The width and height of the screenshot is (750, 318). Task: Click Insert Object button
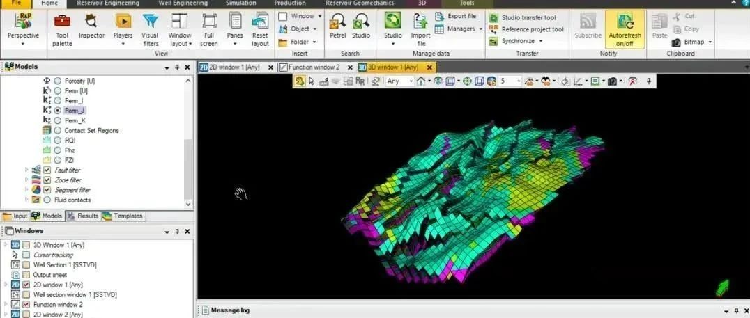(298, 29)
